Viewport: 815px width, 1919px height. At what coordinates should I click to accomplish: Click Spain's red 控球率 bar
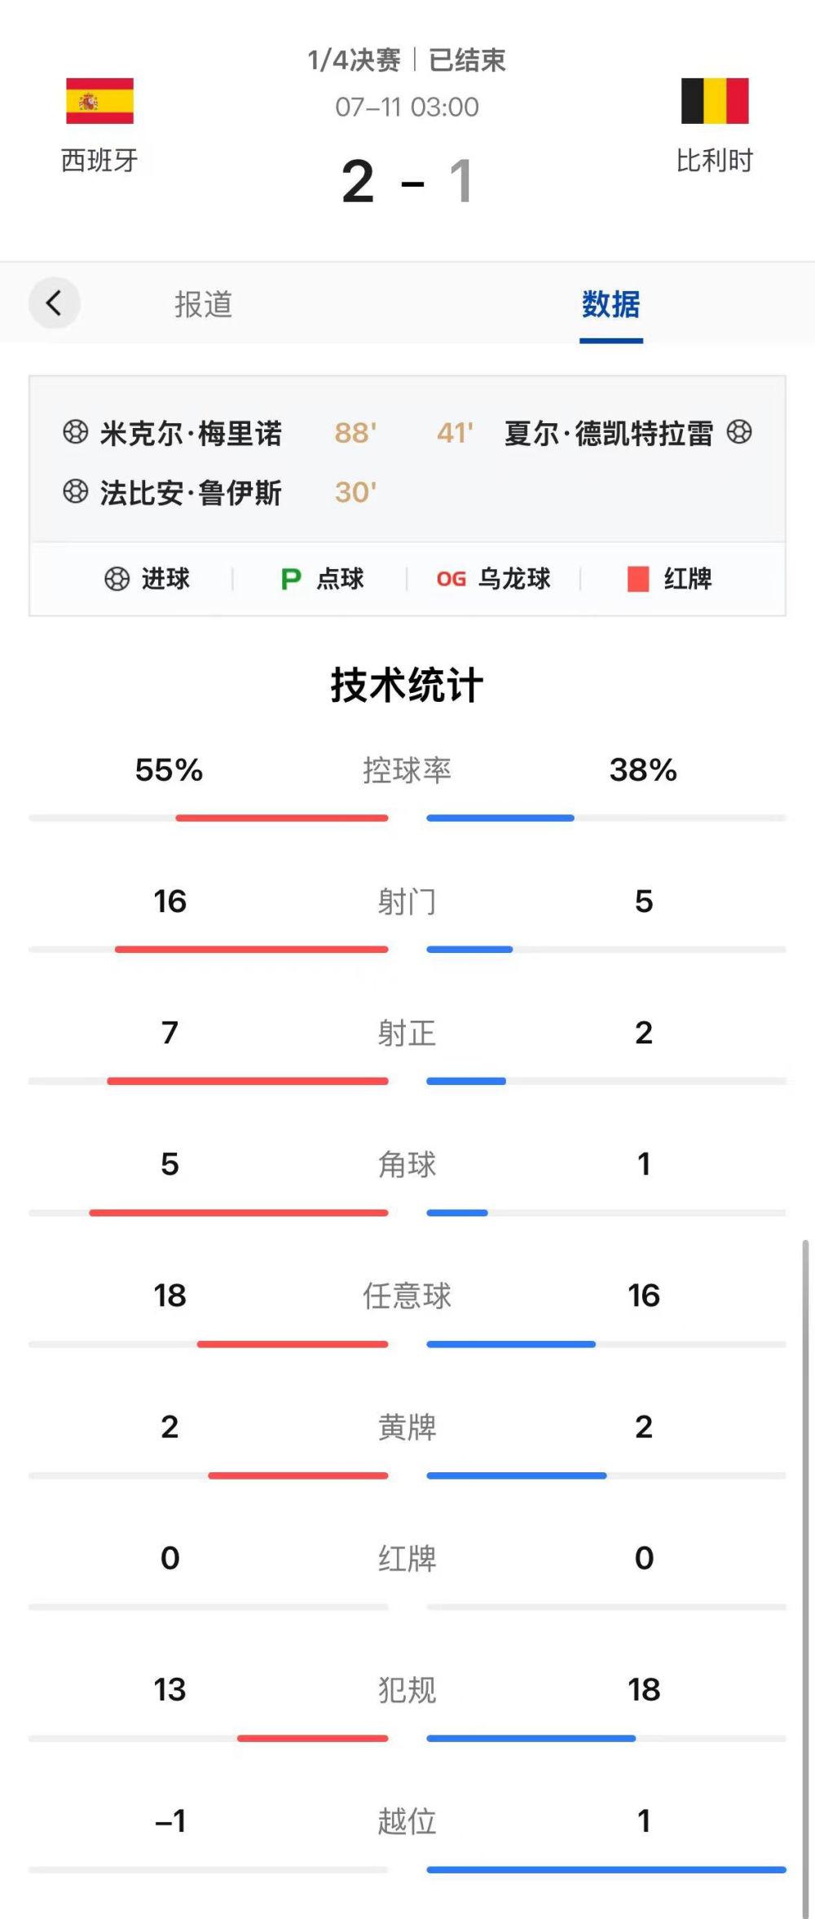coord(282,818)
